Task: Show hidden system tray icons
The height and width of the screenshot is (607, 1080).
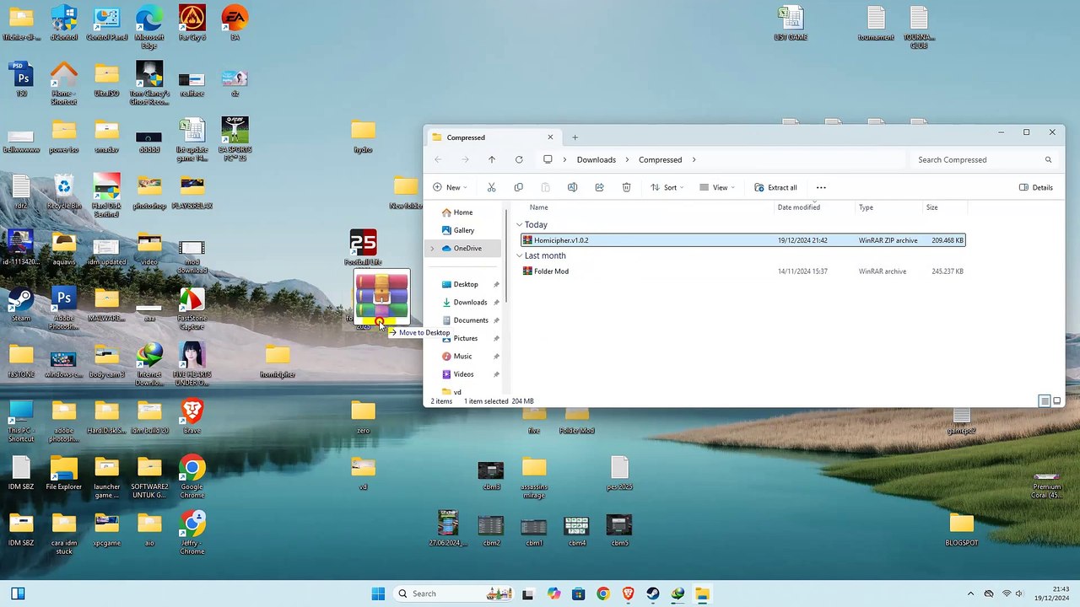Action: tap(970, 594)
